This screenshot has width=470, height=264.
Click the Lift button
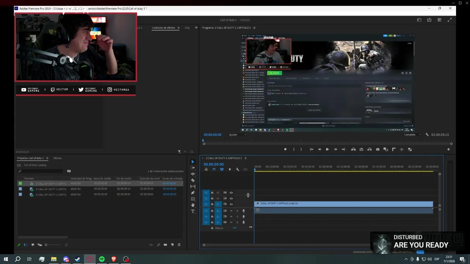tap(353, 149)
